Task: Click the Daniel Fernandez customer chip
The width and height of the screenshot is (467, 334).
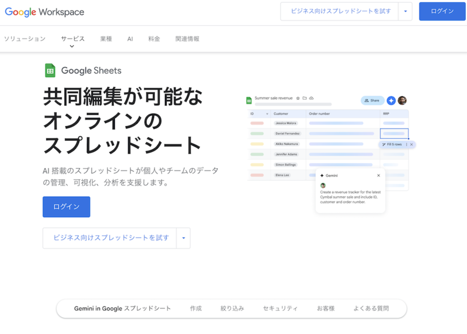Action: coord(287,134)
